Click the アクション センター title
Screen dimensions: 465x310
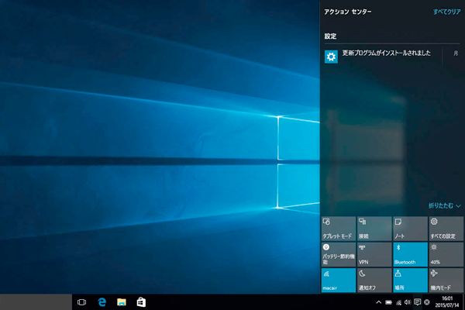point(347,12)
